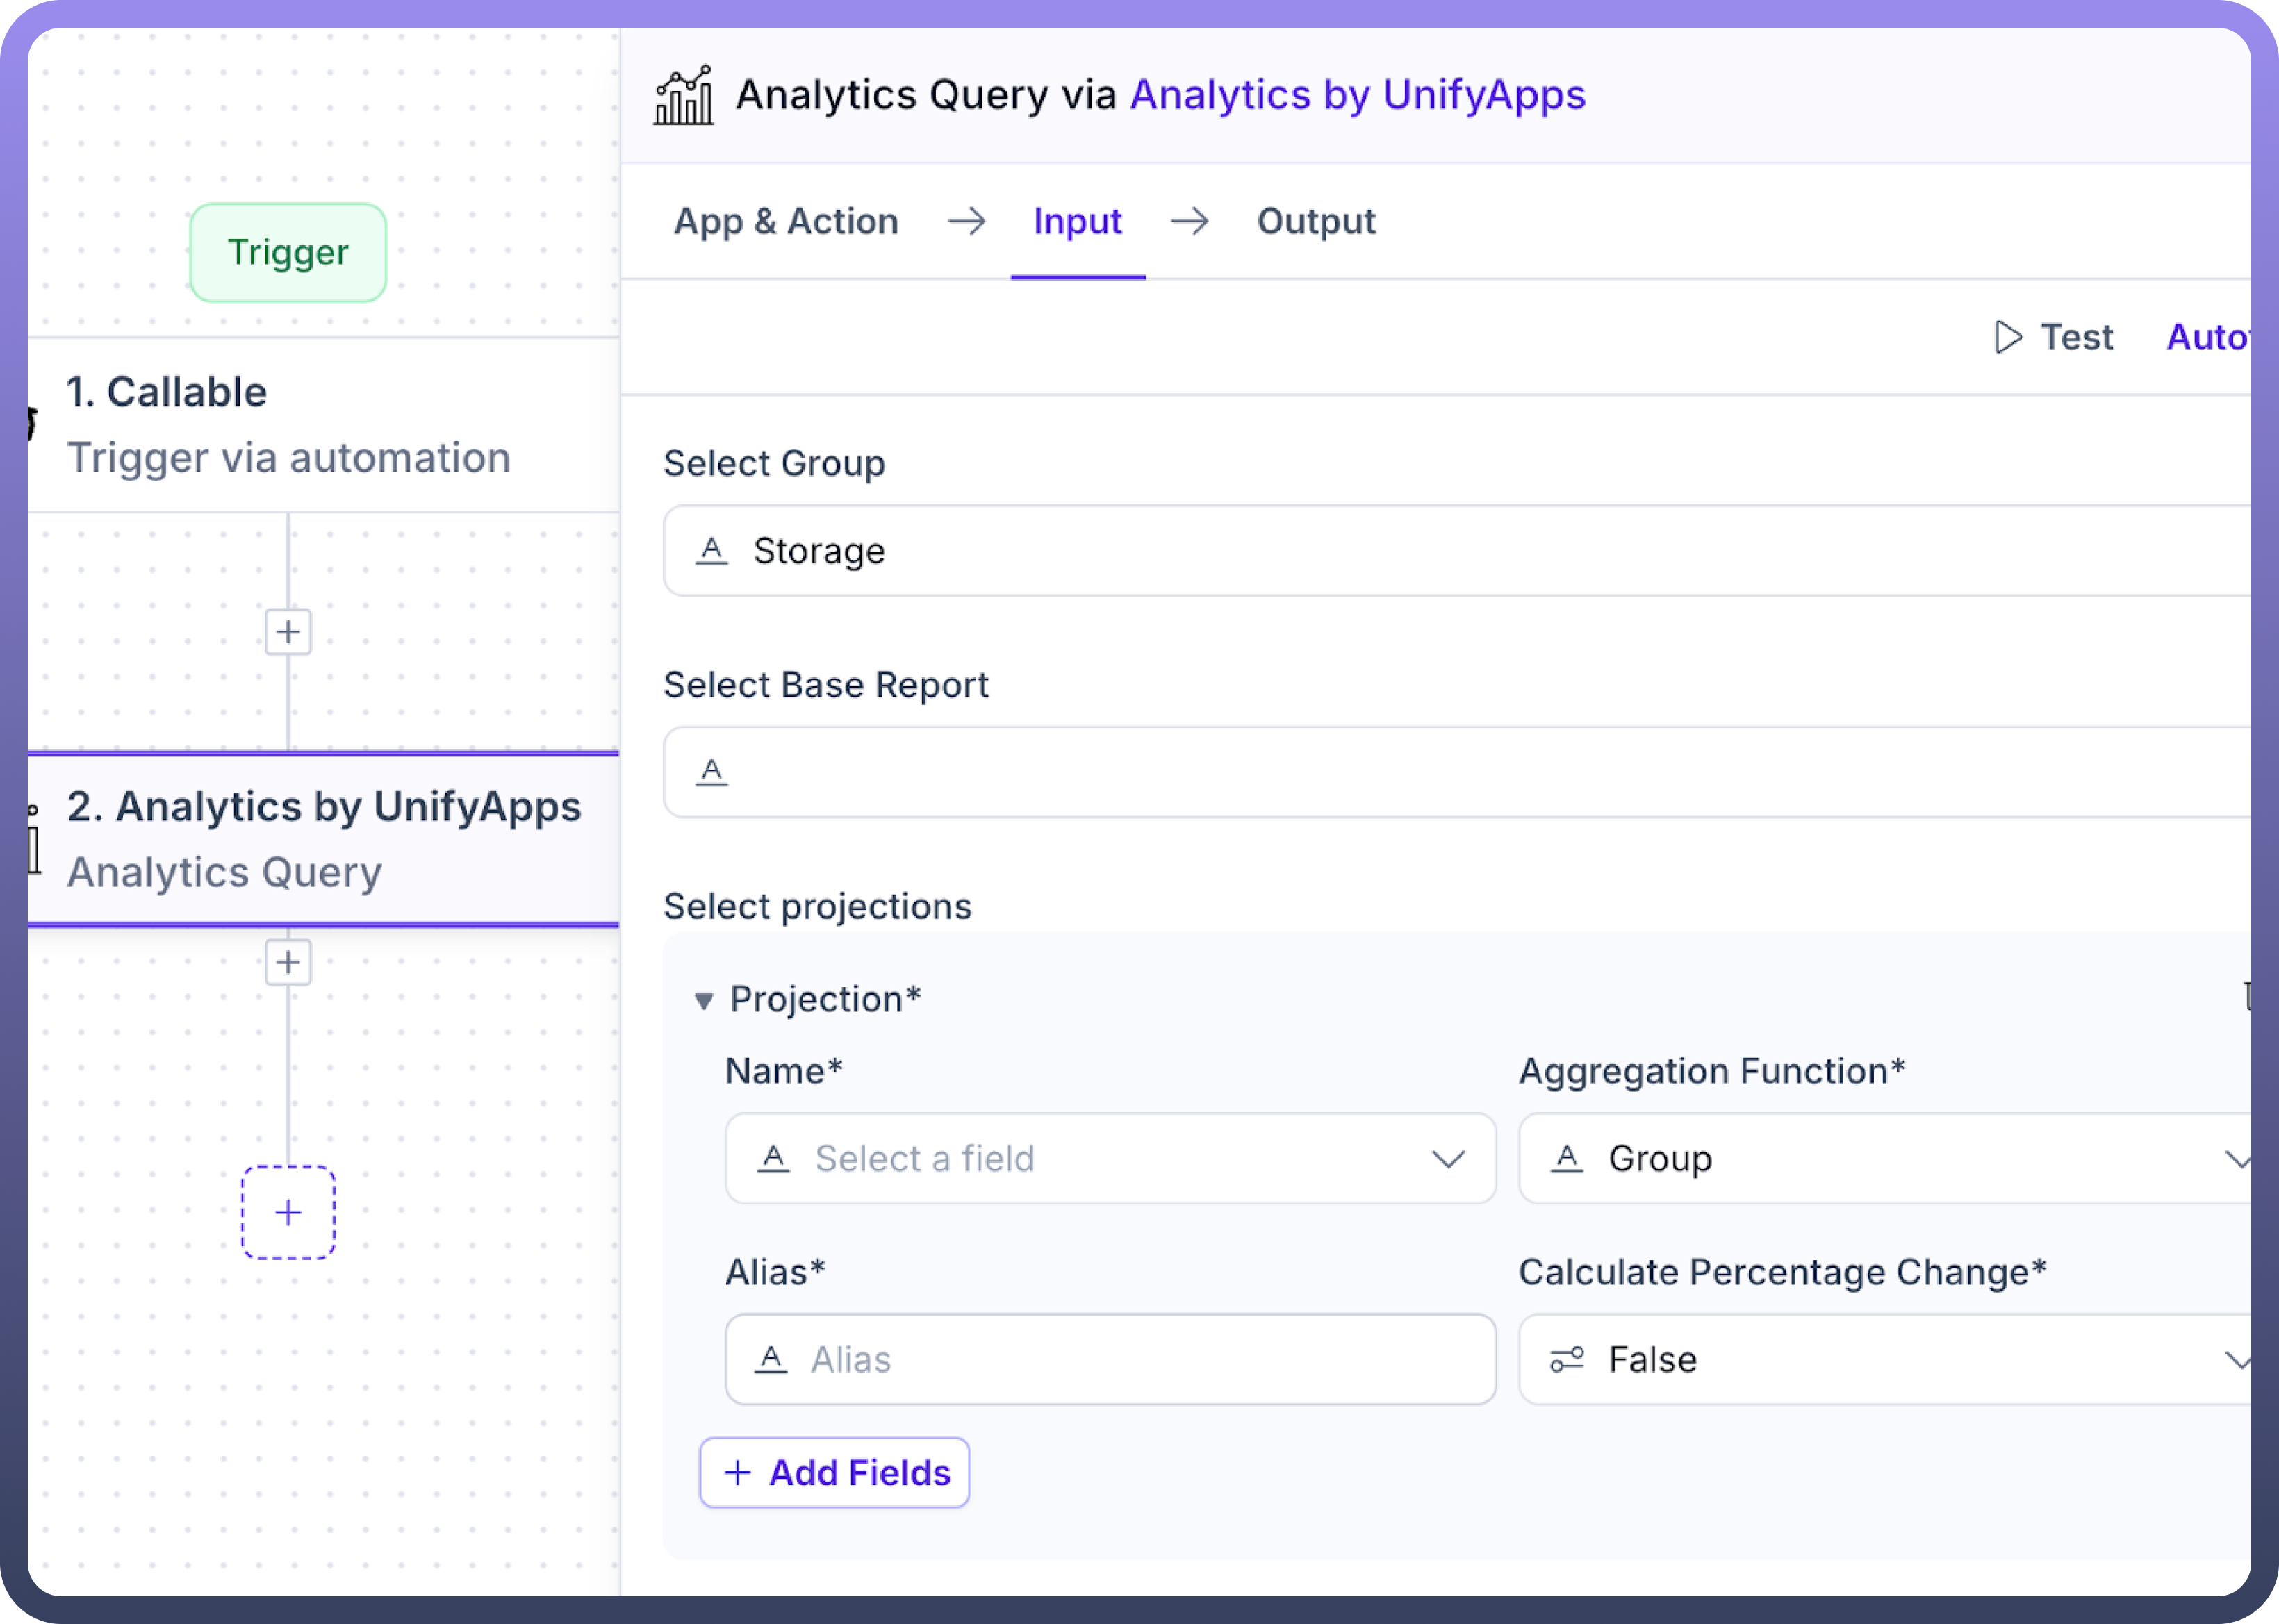Viewport: 2279px width, 1624px height.
Task: Click the Select Base Report field
Action: (x=1450, y=772)
